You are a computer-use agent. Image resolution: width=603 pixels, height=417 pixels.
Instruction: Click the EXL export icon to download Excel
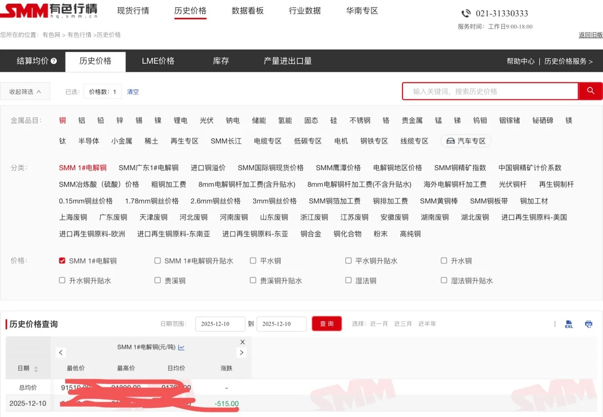(569, 323)
